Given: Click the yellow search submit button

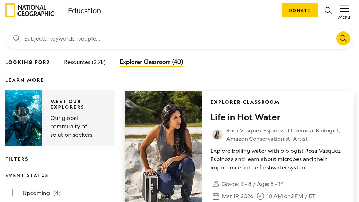Looking at the screenshot, I should point(343,38).
